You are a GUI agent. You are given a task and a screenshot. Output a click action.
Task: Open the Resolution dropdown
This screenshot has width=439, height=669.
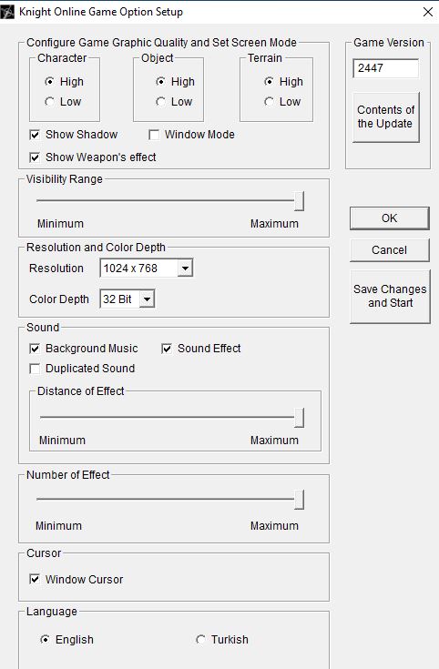coord(185,269)
